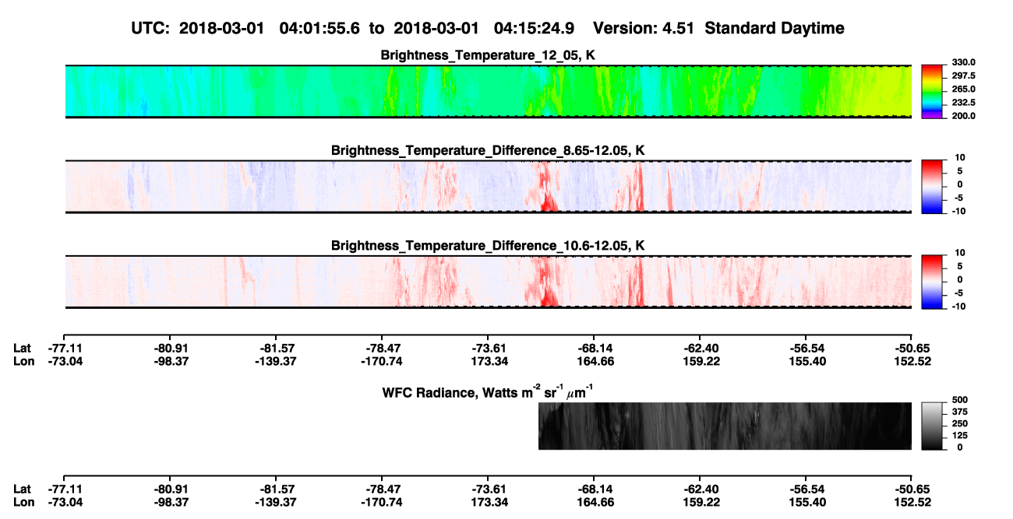The height and width of the screenshot is (519, 1013).
Task: Click the UTC time range header
Action: (x=355, y=28)
